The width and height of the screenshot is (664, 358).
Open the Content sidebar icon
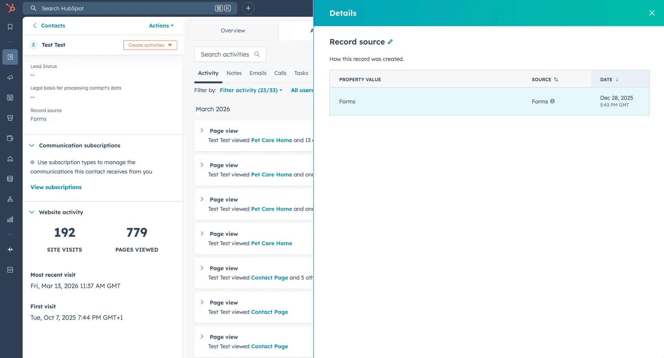click(x=10, y=98)
